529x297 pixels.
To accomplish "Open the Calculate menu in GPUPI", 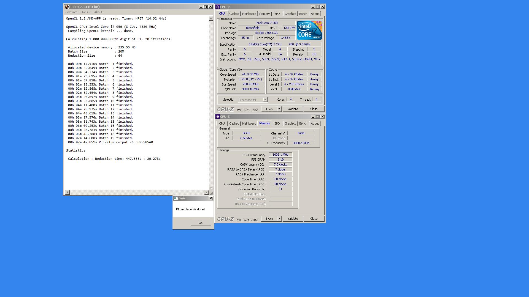I will tap(71, 12).
